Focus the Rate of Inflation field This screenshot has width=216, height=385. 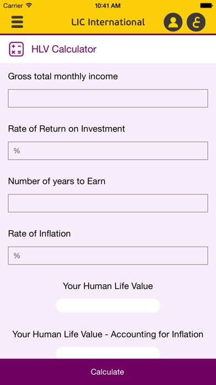108,256
